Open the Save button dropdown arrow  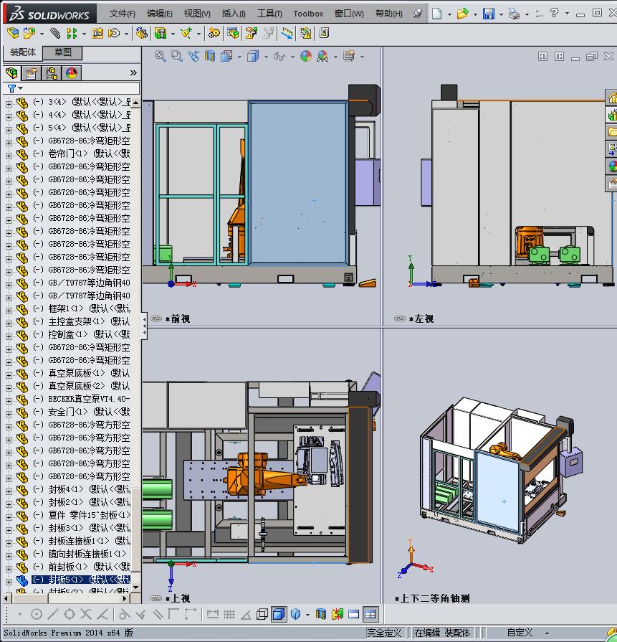501,14
